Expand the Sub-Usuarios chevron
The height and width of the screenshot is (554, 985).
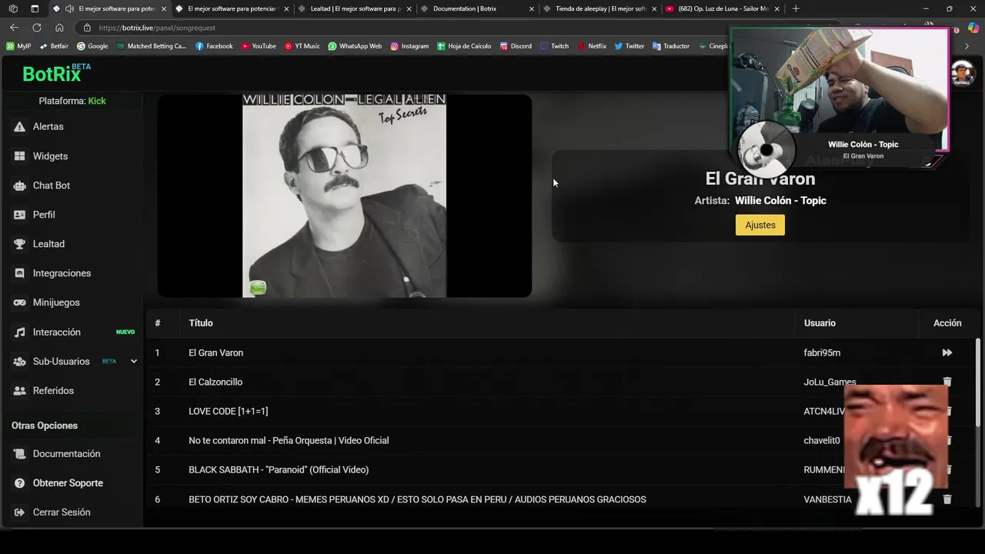tap(133, 362)
